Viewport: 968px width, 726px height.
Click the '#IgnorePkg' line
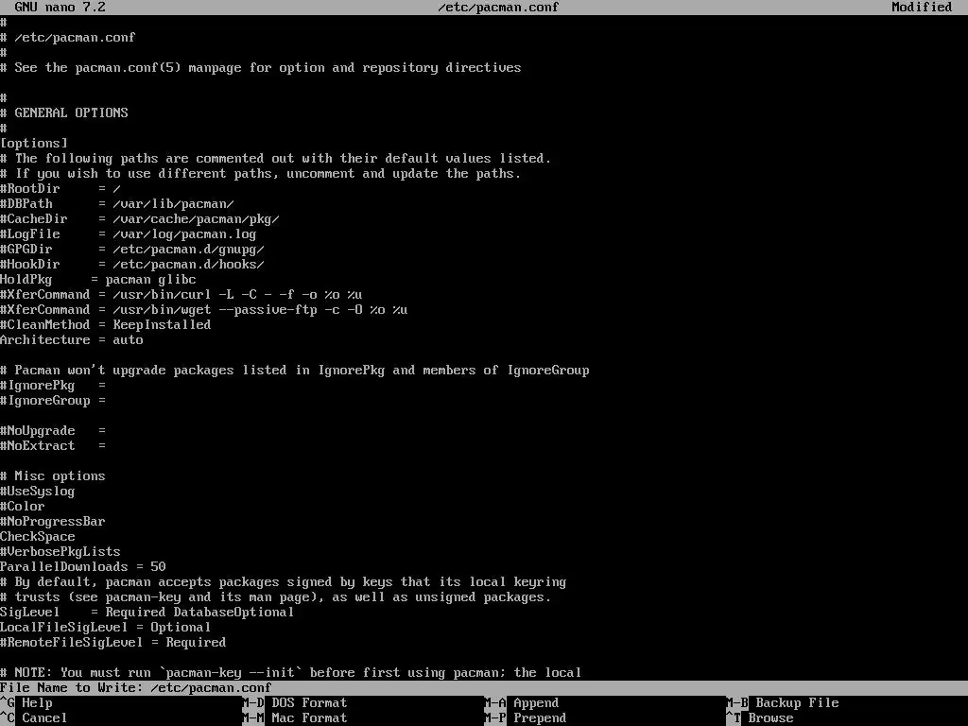[53, 386]
